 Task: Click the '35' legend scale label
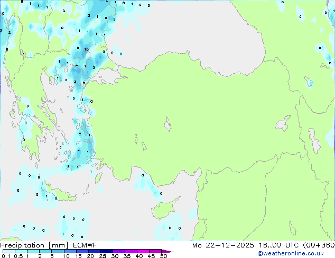tap(127, 256)
